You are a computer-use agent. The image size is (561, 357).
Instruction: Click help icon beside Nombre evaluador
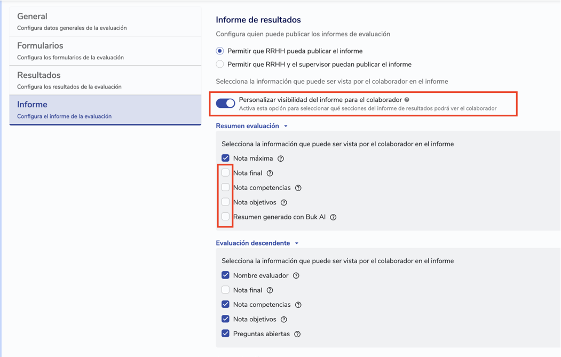(x=296, y=276)
